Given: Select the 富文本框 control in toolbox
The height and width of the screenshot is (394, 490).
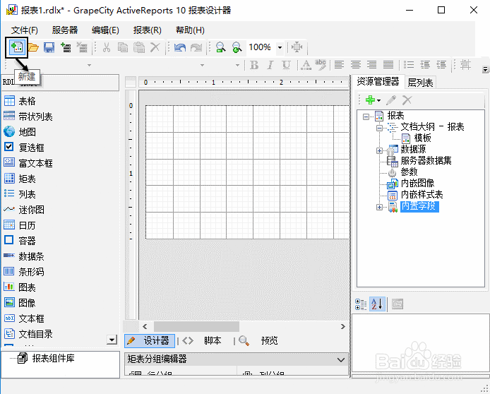Looking at the screenshot, I should (28, 163).
